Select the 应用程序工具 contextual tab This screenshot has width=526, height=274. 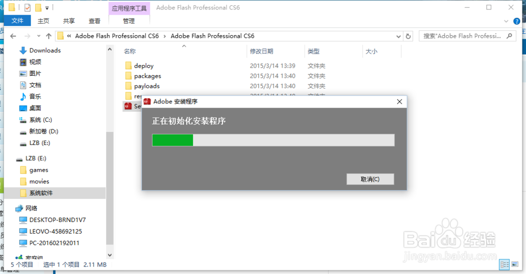129,8
